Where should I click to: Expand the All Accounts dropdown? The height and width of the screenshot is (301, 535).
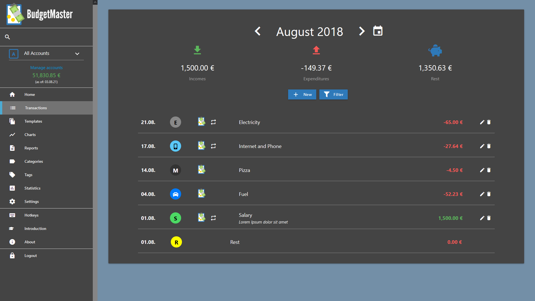tap(46, 54)
